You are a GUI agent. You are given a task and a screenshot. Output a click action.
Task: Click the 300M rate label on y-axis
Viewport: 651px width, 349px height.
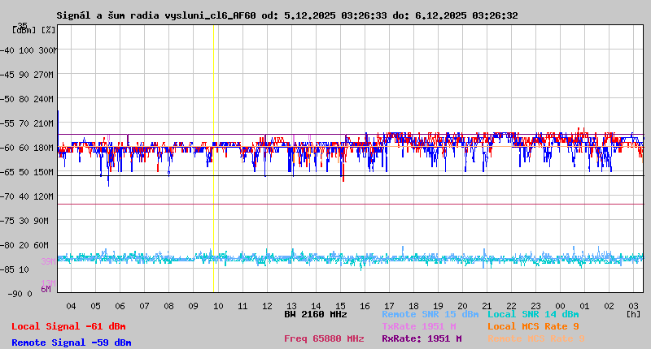coord(47,50)
